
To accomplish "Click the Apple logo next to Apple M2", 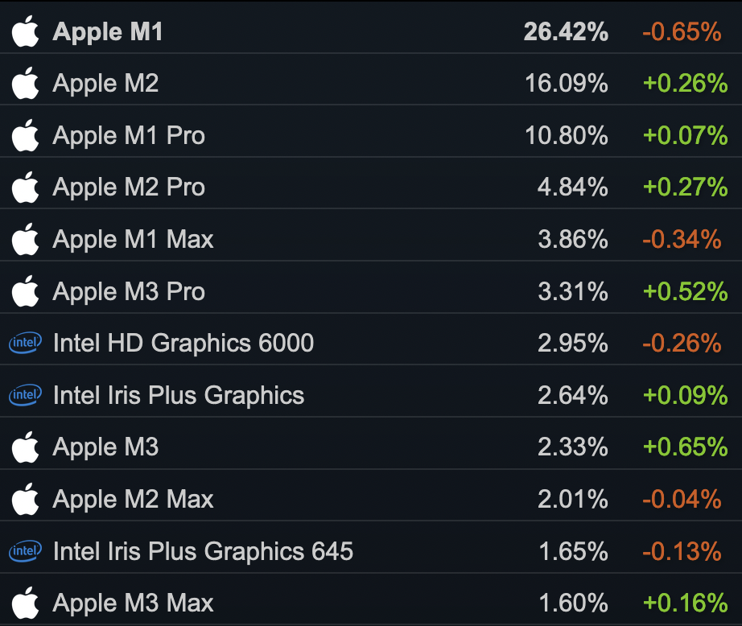I will click(x=25, y=83).
